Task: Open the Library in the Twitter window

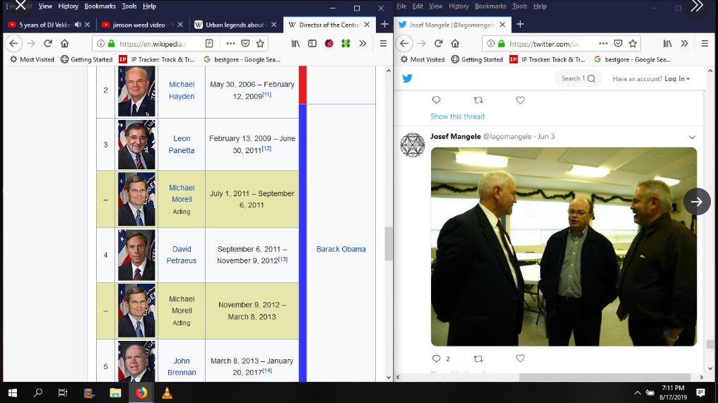Action: point(668,44)
